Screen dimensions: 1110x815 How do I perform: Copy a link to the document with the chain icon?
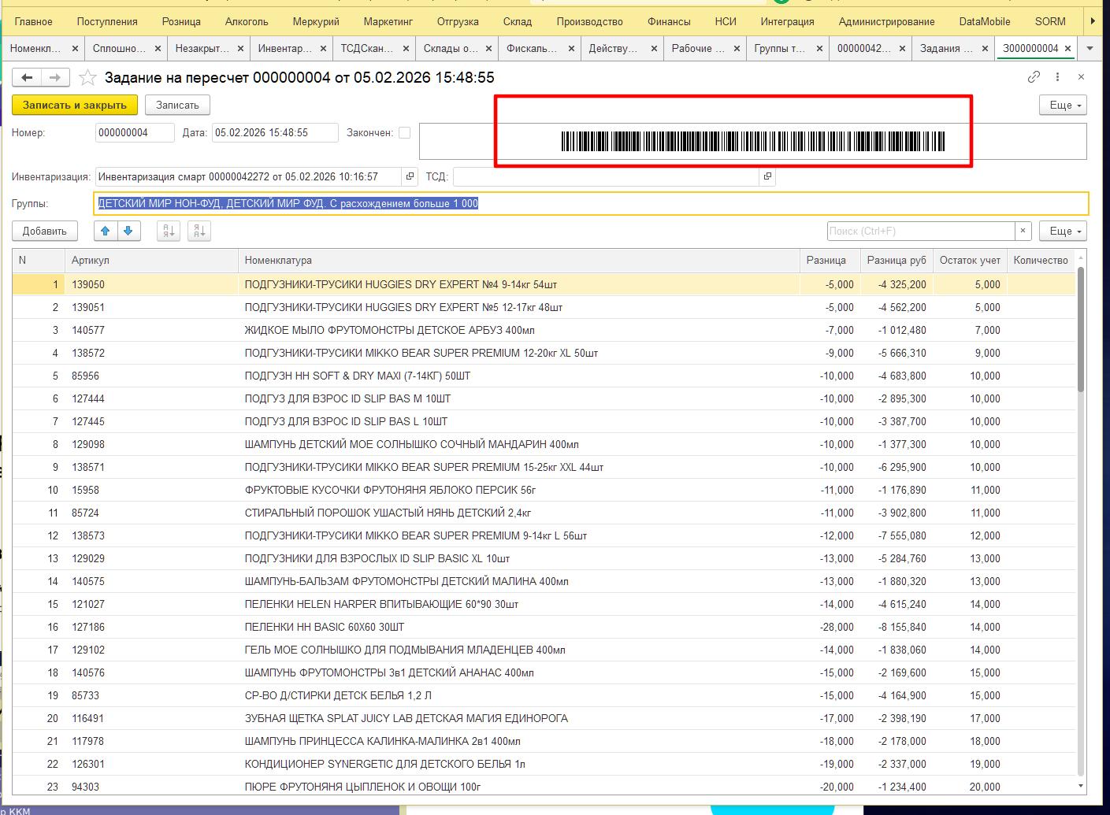click(x=1034, y=77)
